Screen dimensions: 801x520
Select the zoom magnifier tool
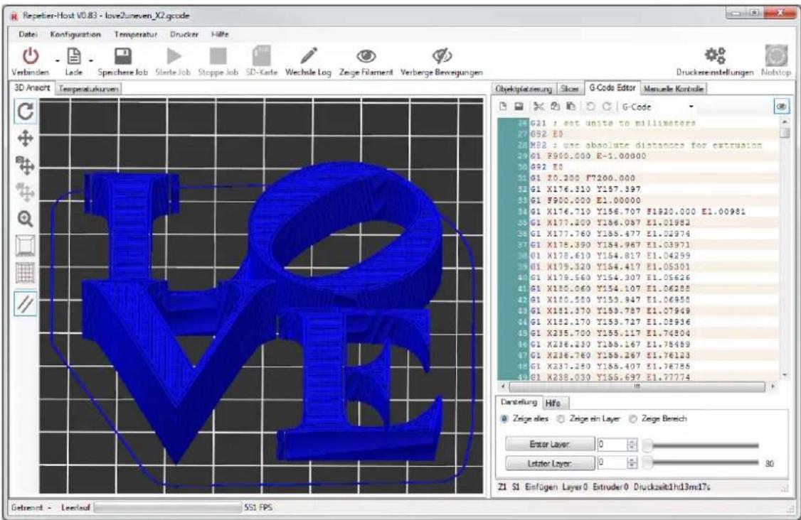26,219
